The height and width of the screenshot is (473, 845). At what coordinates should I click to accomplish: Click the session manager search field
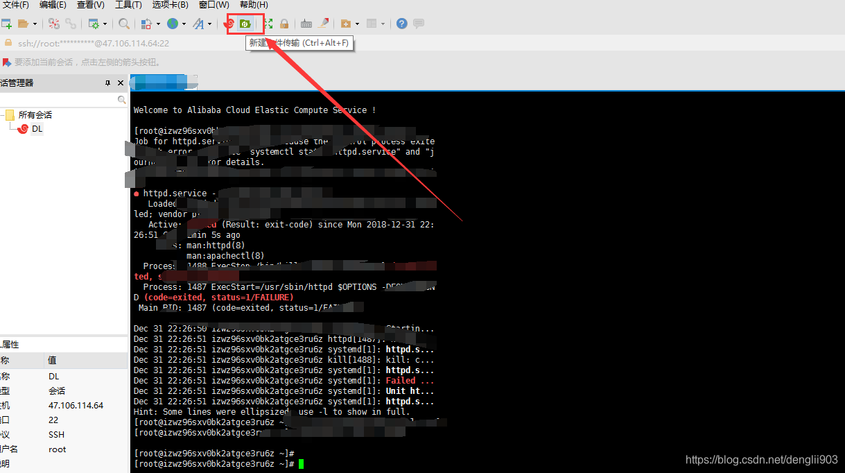pos(59,100)
